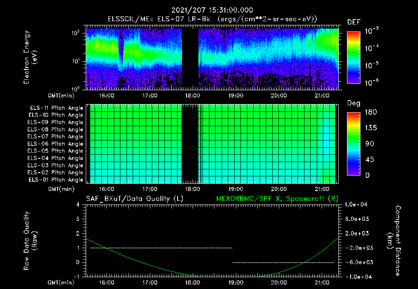Screen dimensions: 418x289
Task: Click the timestamp title 2021/207 15:31:00.000
Action: pos(212,10)
